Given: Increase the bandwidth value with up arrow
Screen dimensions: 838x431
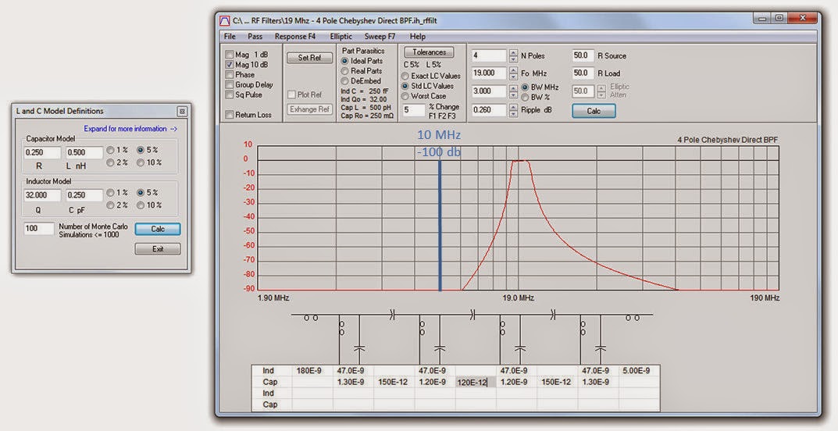Looking at the screenshot, I should (x=513, y=88).
